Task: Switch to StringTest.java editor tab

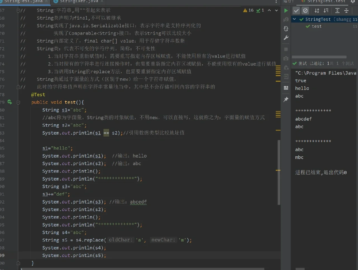Action: point(23,1)
